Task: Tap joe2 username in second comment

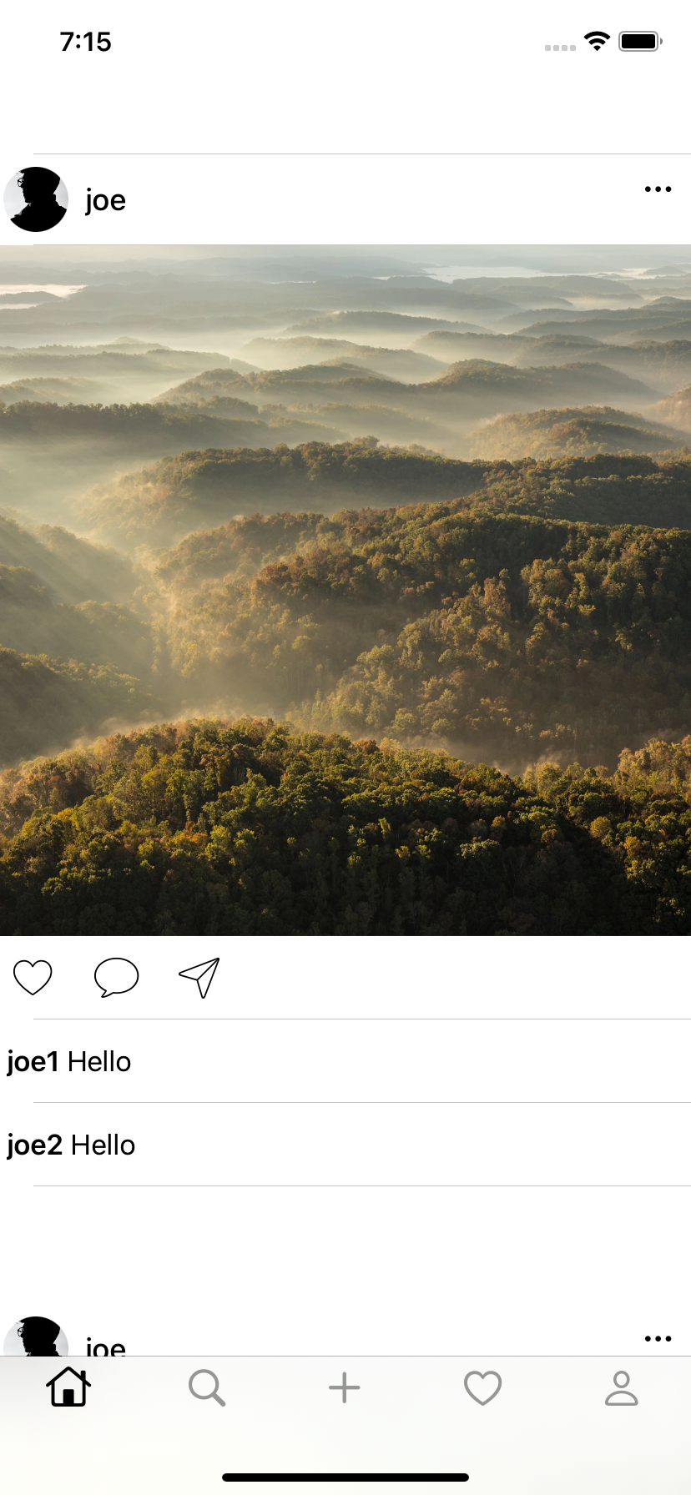Action: click(x=35, y=1145)
